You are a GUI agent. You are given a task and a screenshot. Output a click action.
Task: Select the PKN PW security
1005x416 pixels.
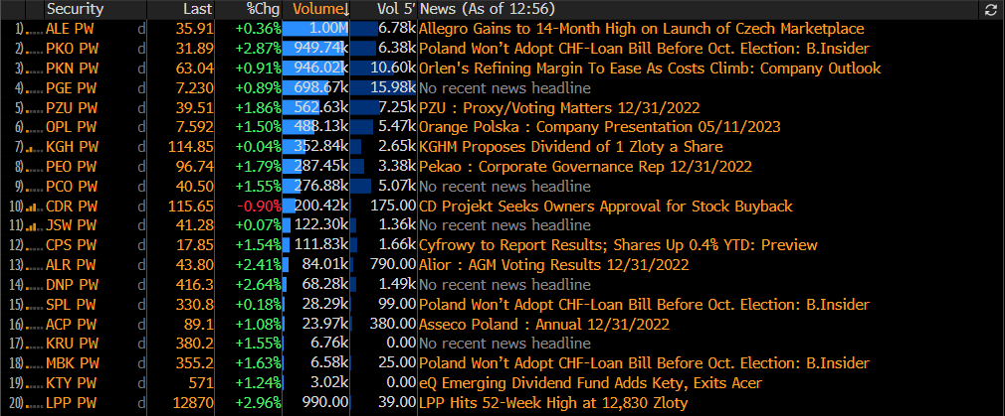(x=73, y=69)
